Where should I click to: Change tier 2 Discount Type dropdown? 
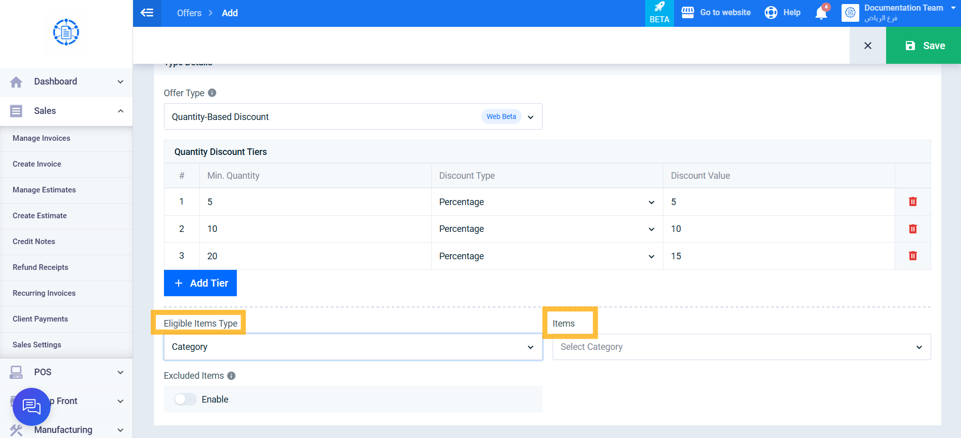(547, 229)
